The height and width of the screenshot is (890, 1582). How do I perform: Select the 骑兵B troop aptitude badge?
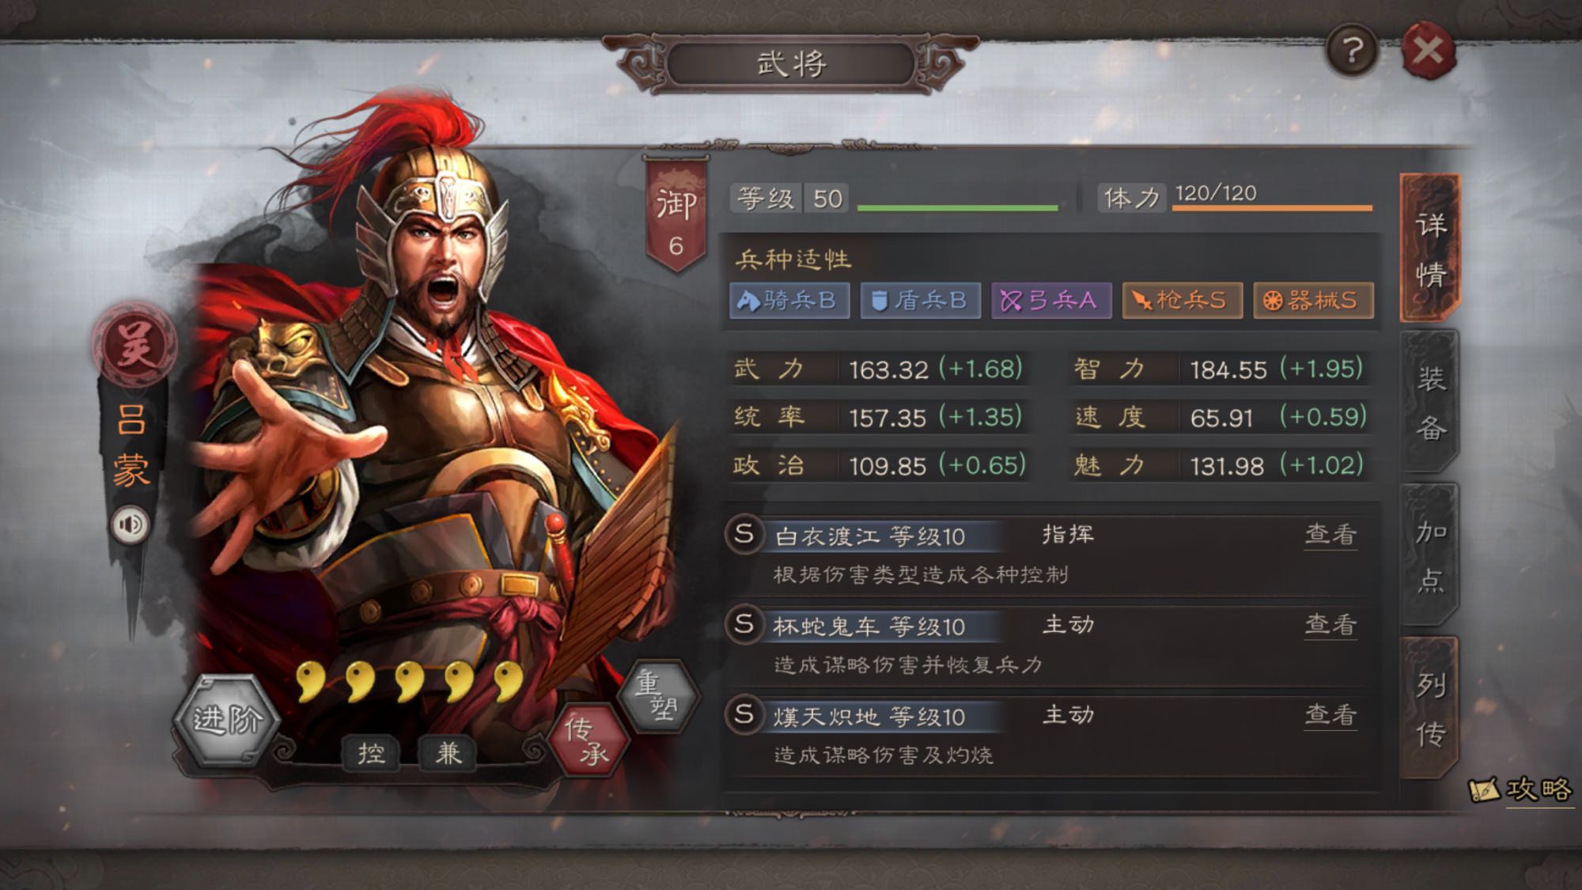789,301
